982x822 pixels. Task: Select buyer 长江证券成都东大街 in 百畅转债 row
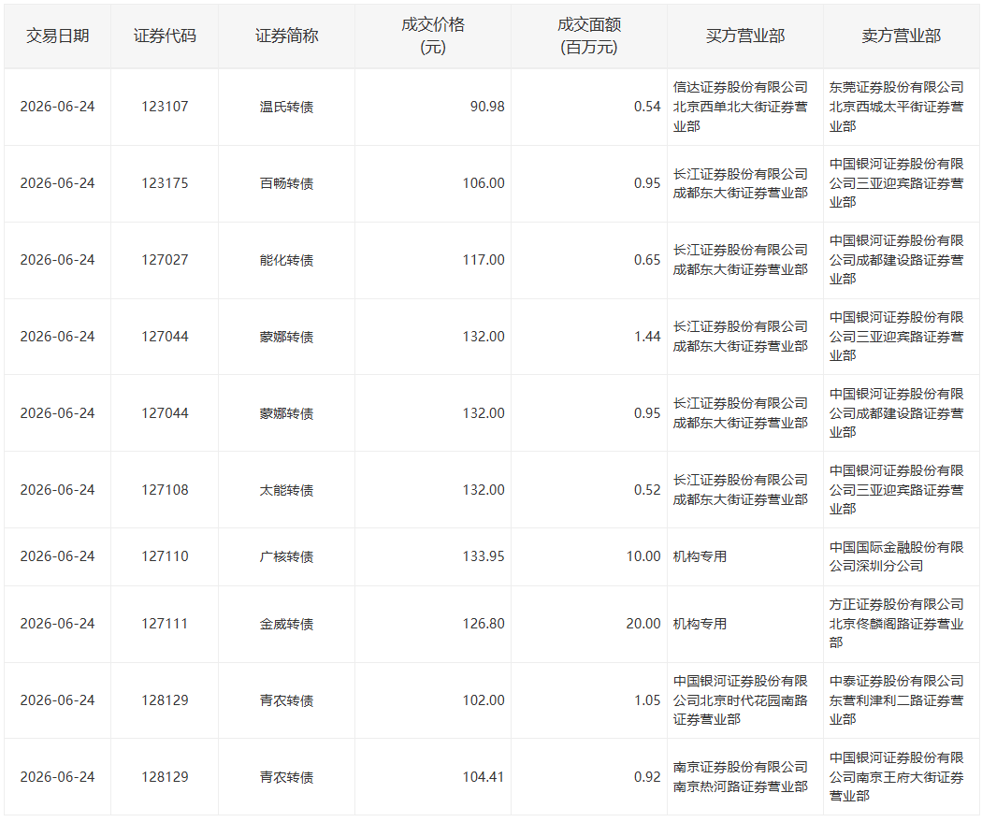pyautogui.click(x=741, y=183)
